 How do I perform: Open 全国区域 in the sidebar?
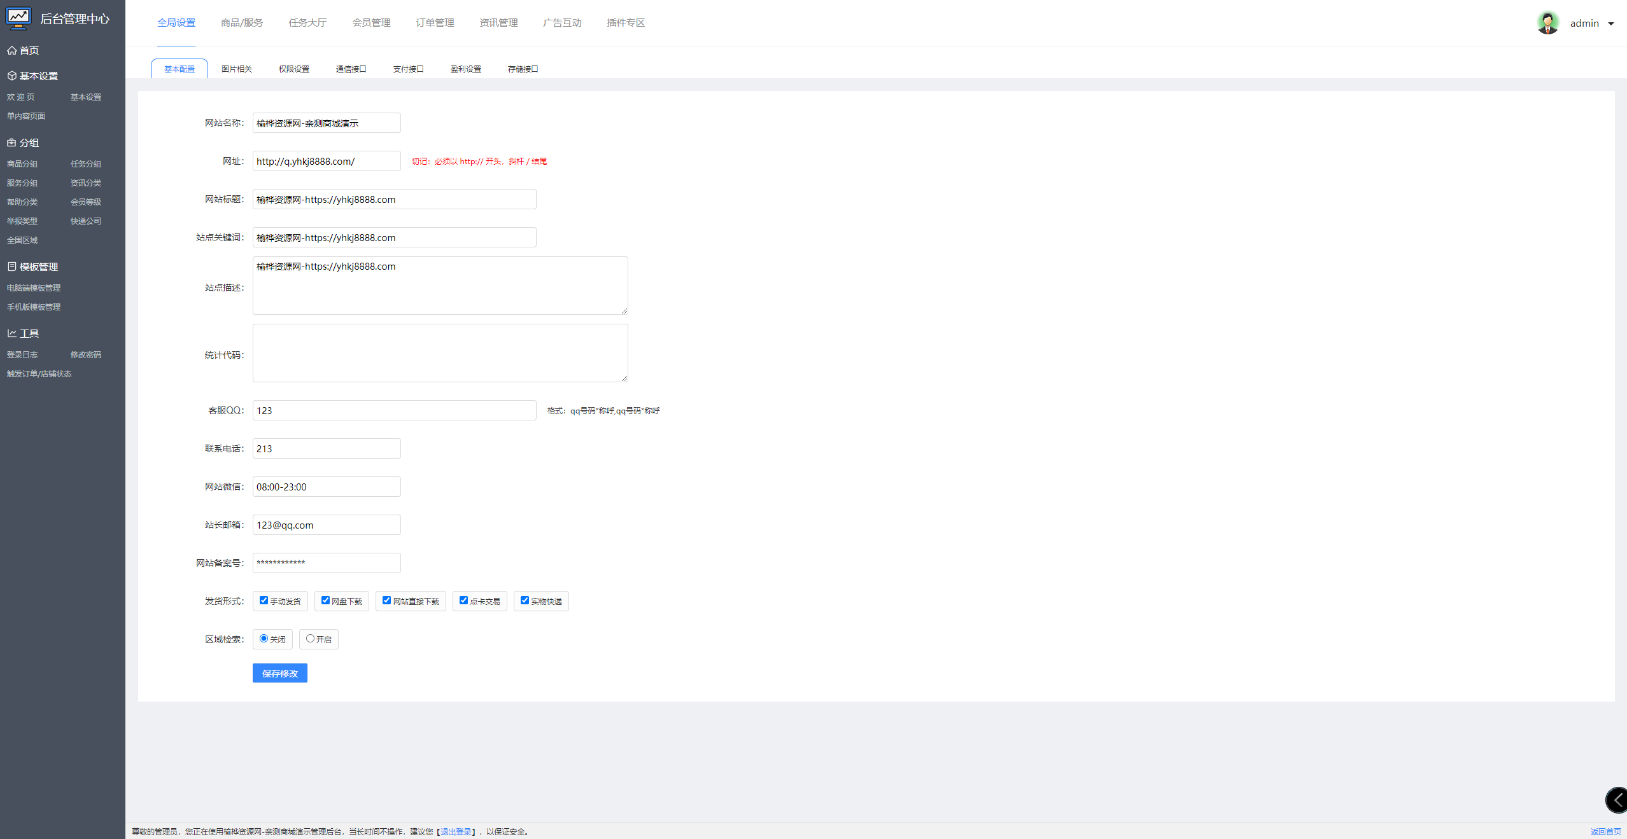click(x=22, y=240)
